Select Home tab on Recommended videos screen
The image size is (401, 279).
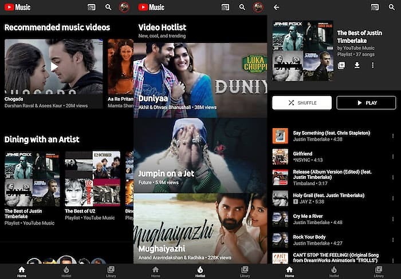pyautogui.click(x=22, y=272)
